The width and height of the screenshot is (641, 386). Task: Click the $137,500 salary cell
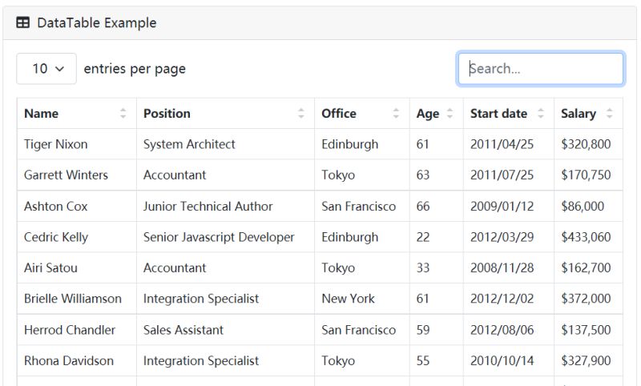click(586, 330)
